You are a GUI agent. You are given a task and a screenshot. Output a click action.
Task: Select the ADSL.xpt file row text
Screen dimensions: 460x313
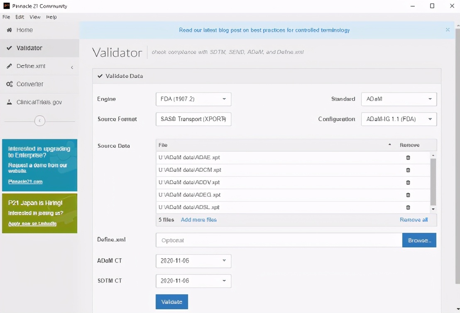point(189,208)
